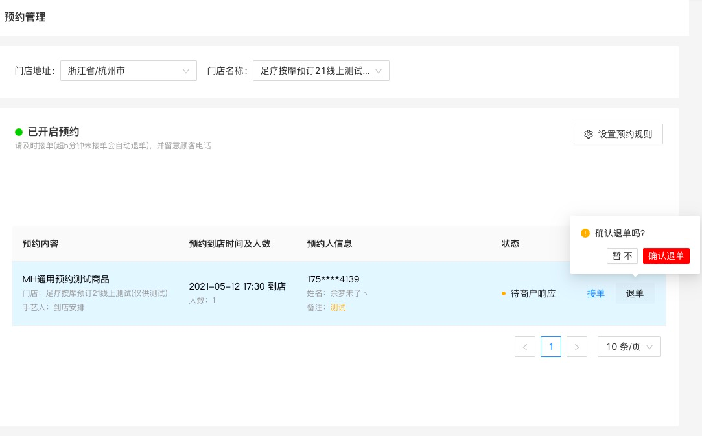
Task: Click the 接单 link in the row
Action: click(596, 293)
